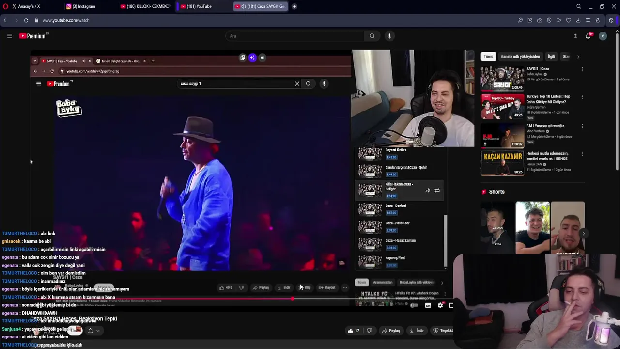The height and width of the screenshot is (349, 620).
Task: Open KAÇAN KAZANIR video thumbnail
Action: tap(502, 163)
